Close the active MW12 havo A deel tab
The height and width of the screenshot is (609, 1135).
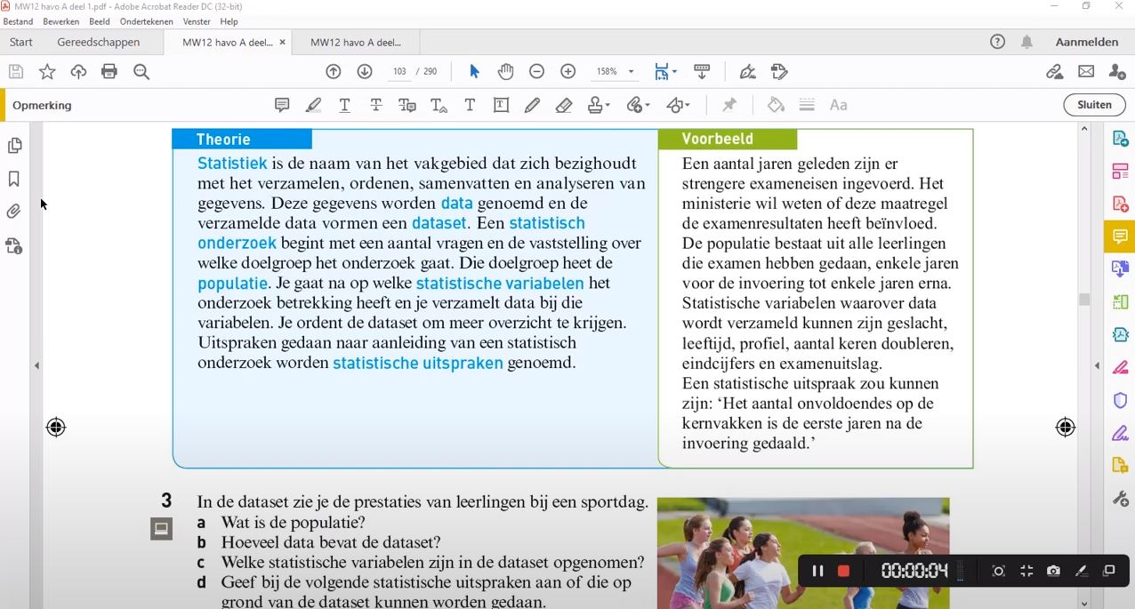click(283, 42)
